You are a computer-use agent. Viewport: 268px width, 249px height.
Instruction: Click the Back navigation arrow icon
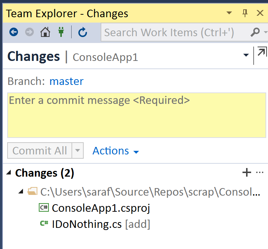(x=14, y=33)
